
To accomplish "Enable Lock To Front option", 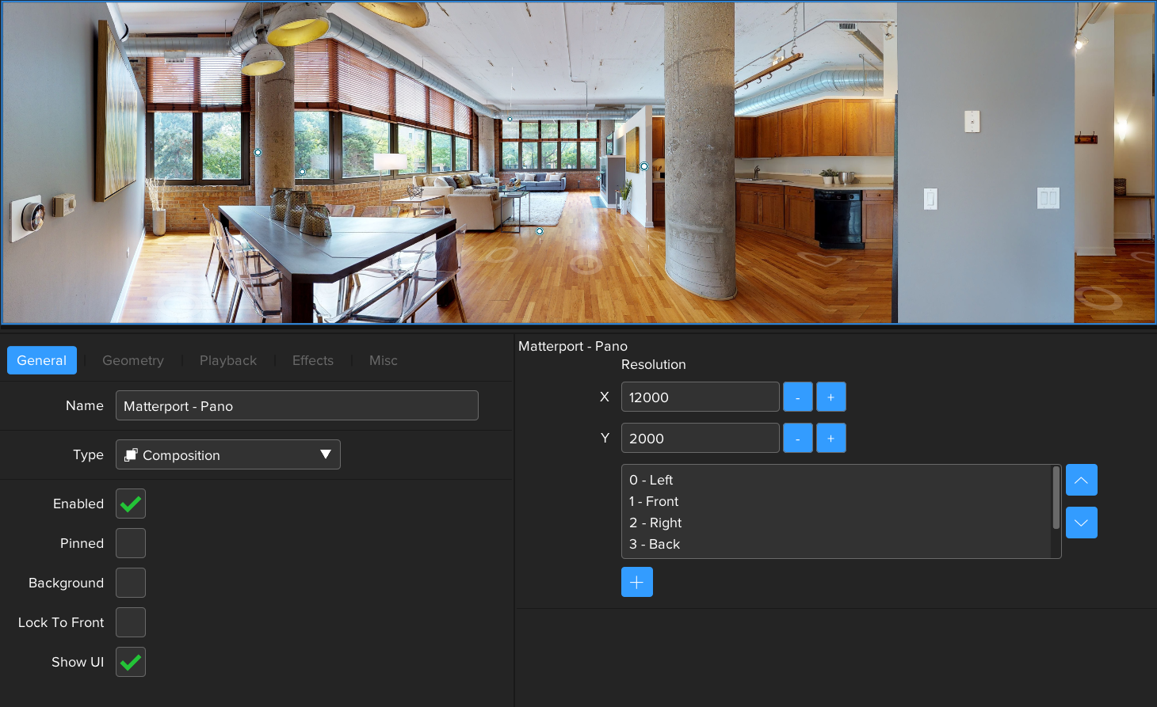I will click(131, 622).
